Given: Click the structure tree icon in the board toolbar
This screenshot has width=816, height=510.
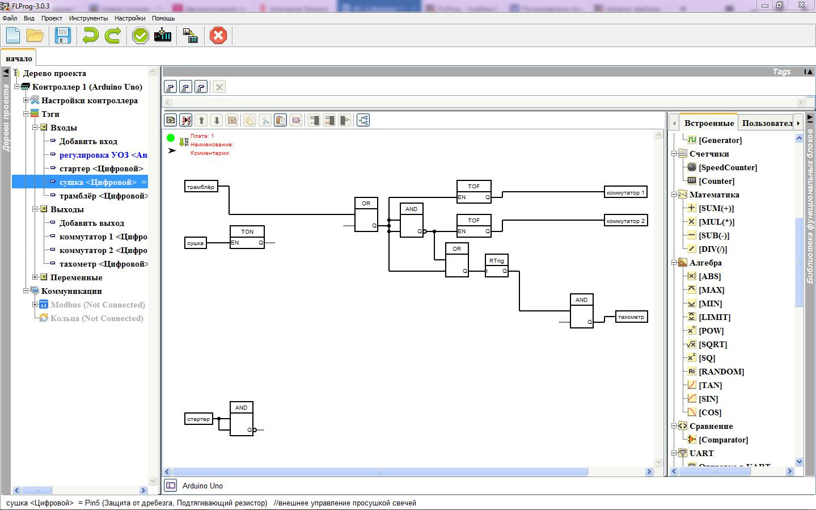Looking at the screenshot, I should pos(363,120).
